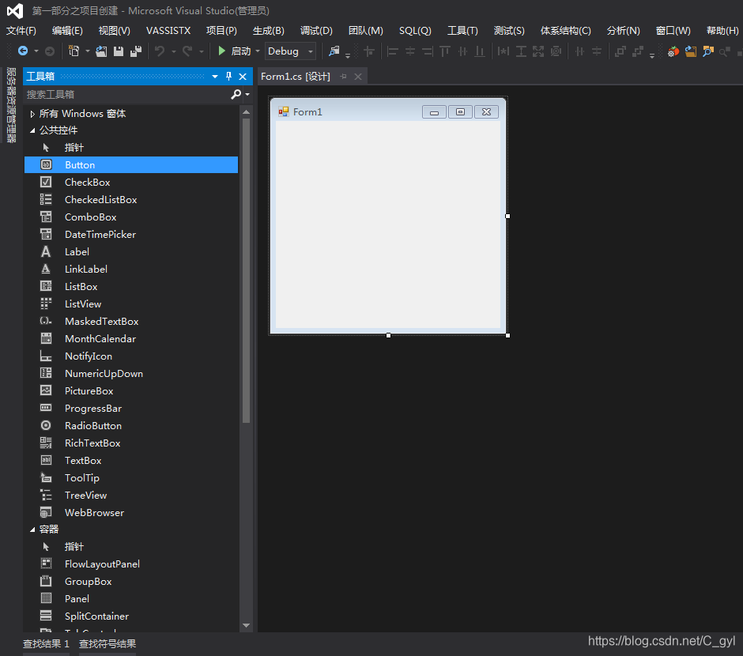
Task: Click the Align Middles layout icon
Action: click(462, 51)
